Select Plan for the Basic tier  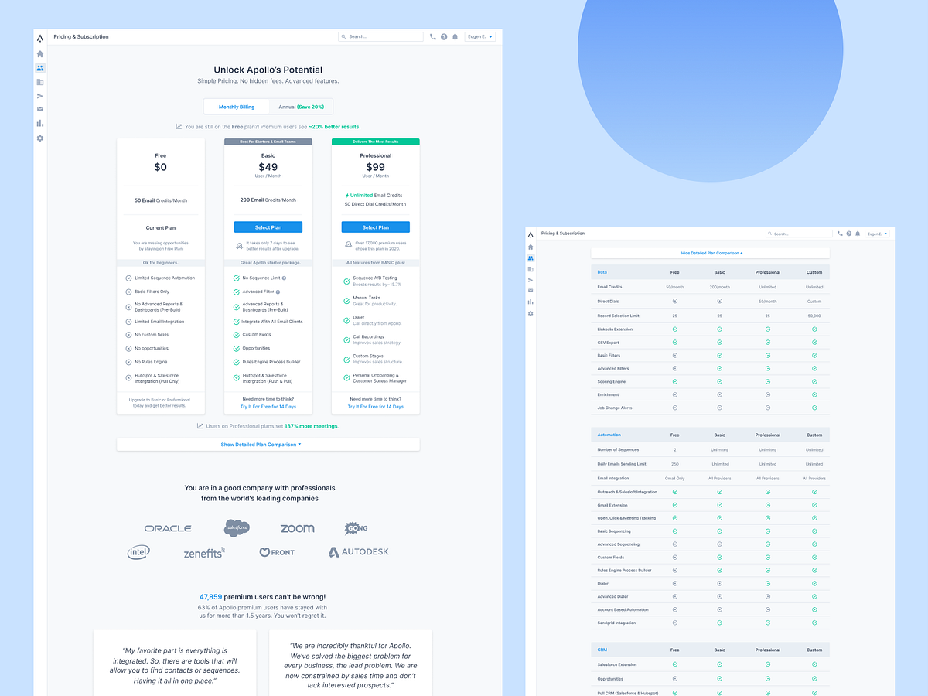click(x=268, y=227)
